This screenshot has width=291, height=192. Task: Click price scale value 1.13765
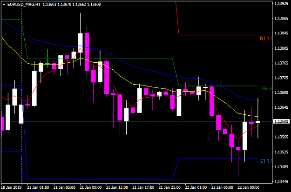[x=282, y=63]
